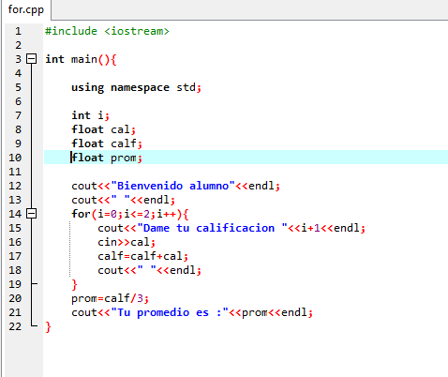Click the 'prom=calf/3;' statement

click(x=111, y=298)
